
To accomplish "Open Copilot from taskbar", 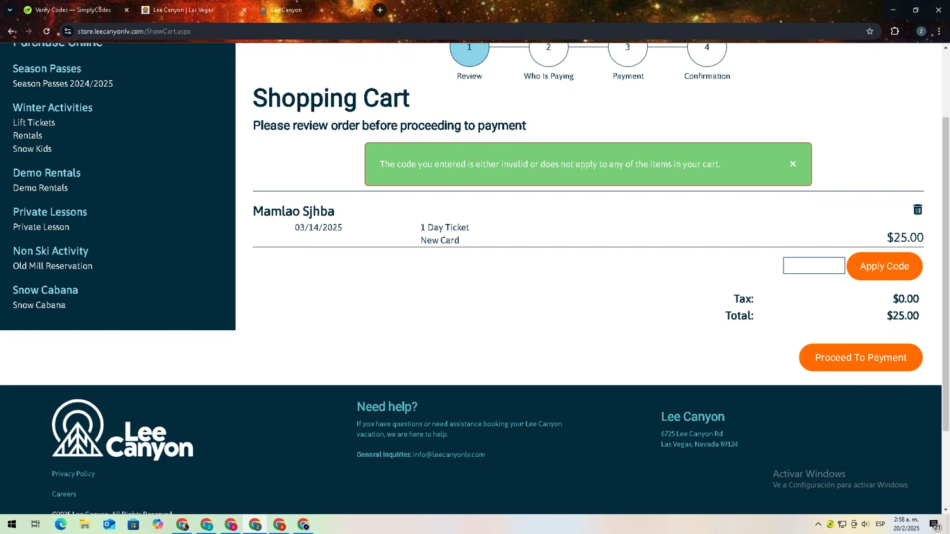I will [x=158, y=524].
